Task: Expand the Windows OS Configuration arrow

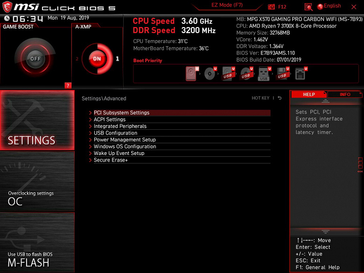Action: [x=91, y=147]
